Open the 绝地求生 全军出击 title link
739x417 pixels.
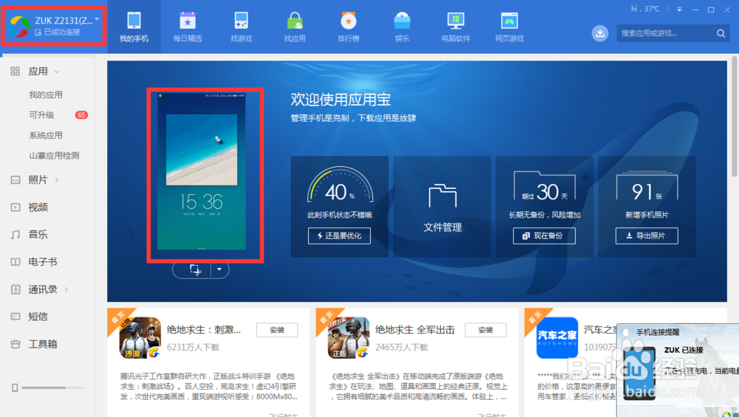tap(415, 330)
